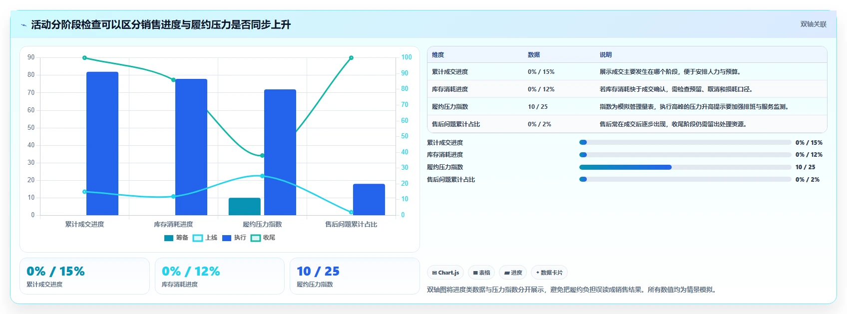Toggle the 筹备 legend item
The image size is (847, 314).
pos(176,238)
